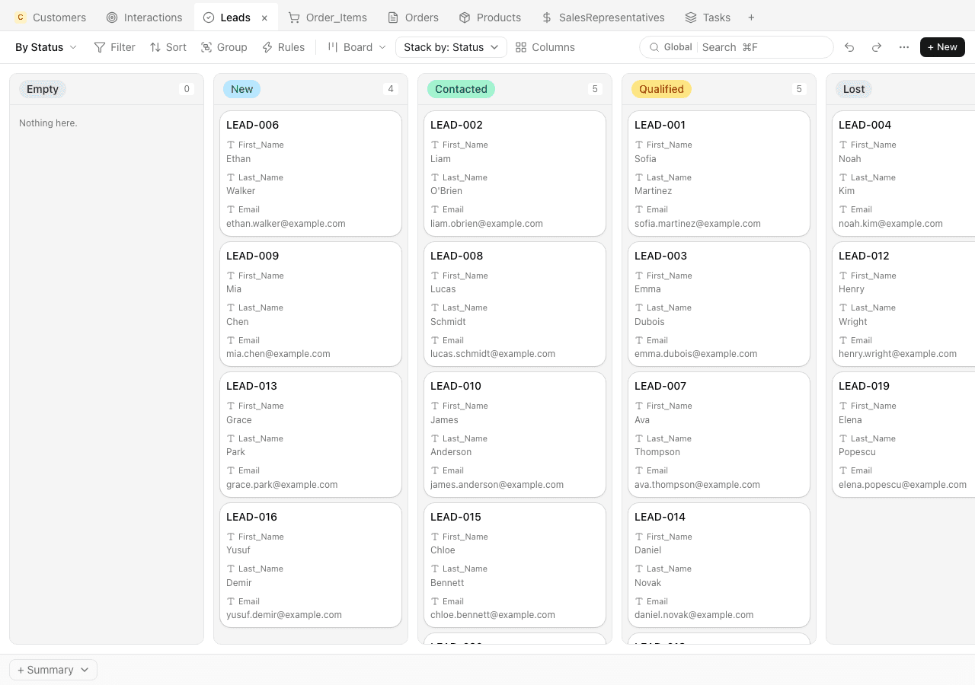Screen dimensions: 975x685
Task: Open the Board view type dropdown
Action: point(357,47)
